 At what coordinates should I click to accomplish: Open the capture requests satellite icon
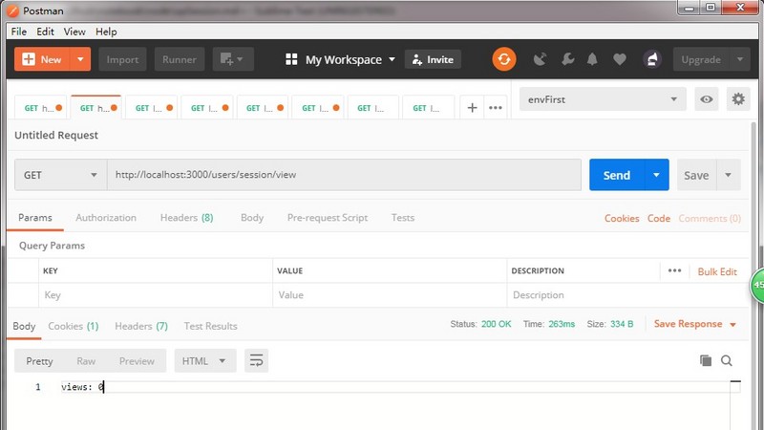(x=540, y=59)
